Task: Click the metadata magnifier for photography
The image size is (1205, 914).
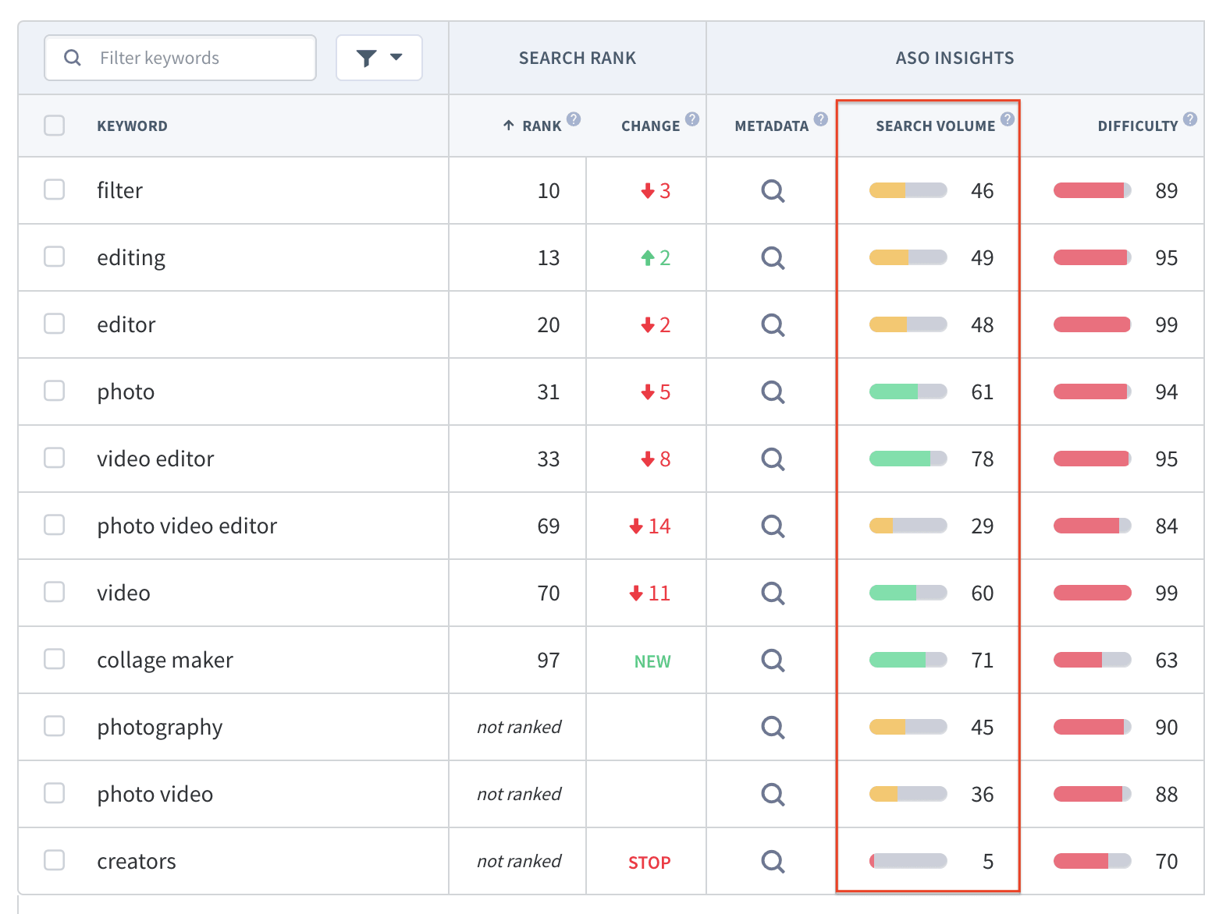Action: coord(773,727)
